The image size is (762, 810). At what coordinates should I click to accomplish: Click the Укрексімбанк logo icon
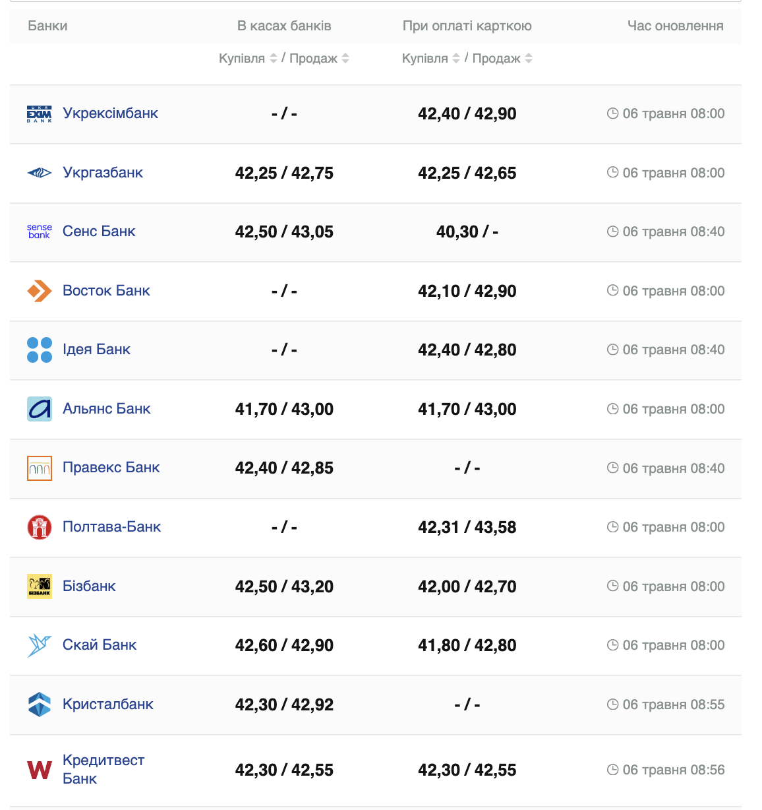coord(39,114)
